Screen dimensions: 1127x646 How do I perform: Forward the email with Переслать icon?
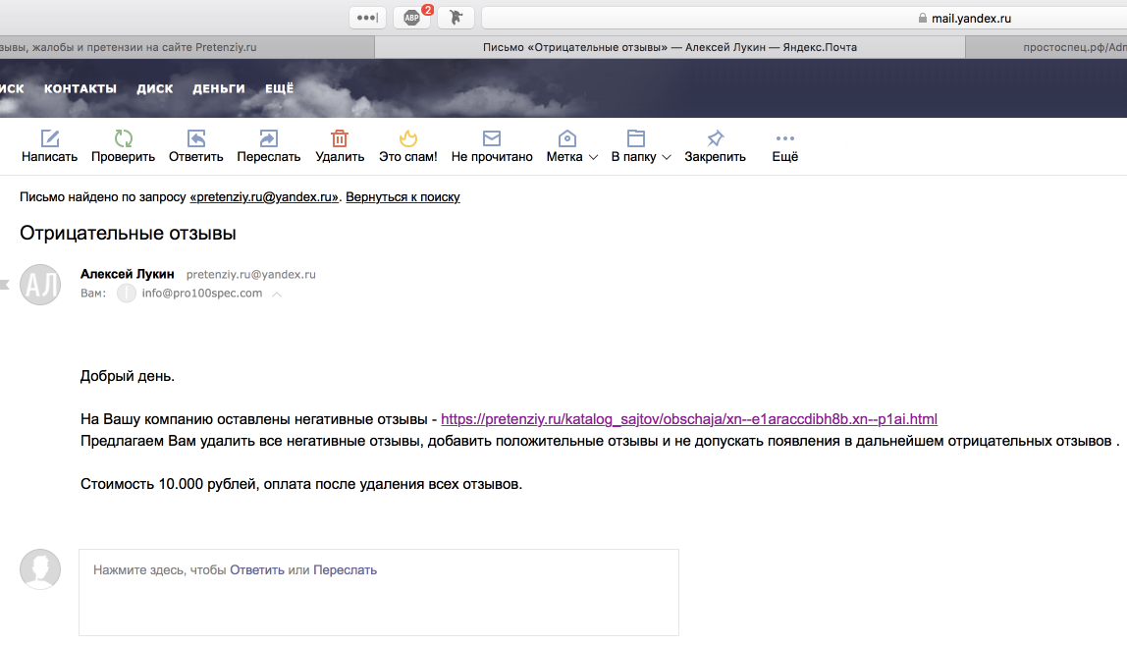[268, 138]
